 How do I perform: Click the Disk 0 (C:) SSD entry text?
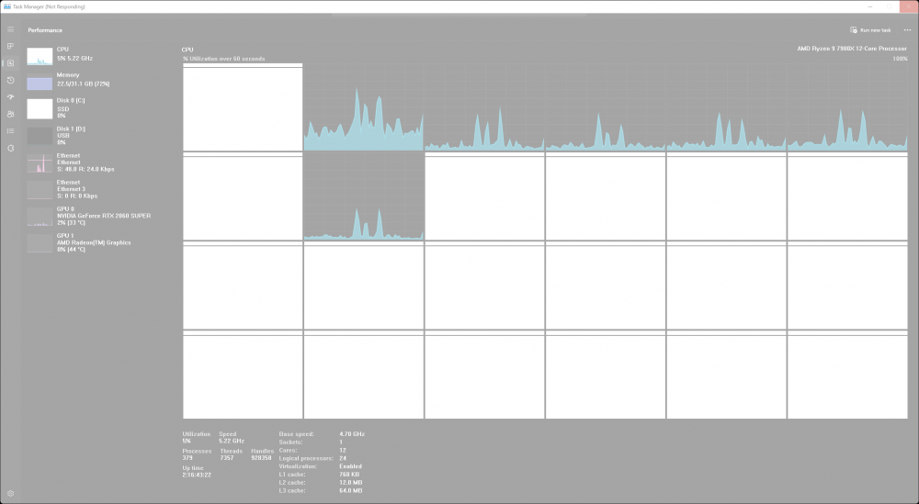tap(71, 107)
